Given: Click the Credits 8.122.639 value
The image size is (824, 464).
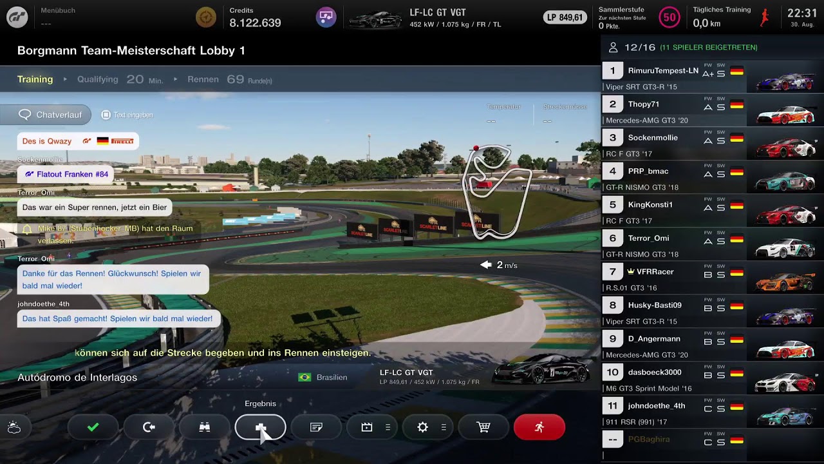Looking at the screenshot, I should pyautogui.click(x=255, y=23).
